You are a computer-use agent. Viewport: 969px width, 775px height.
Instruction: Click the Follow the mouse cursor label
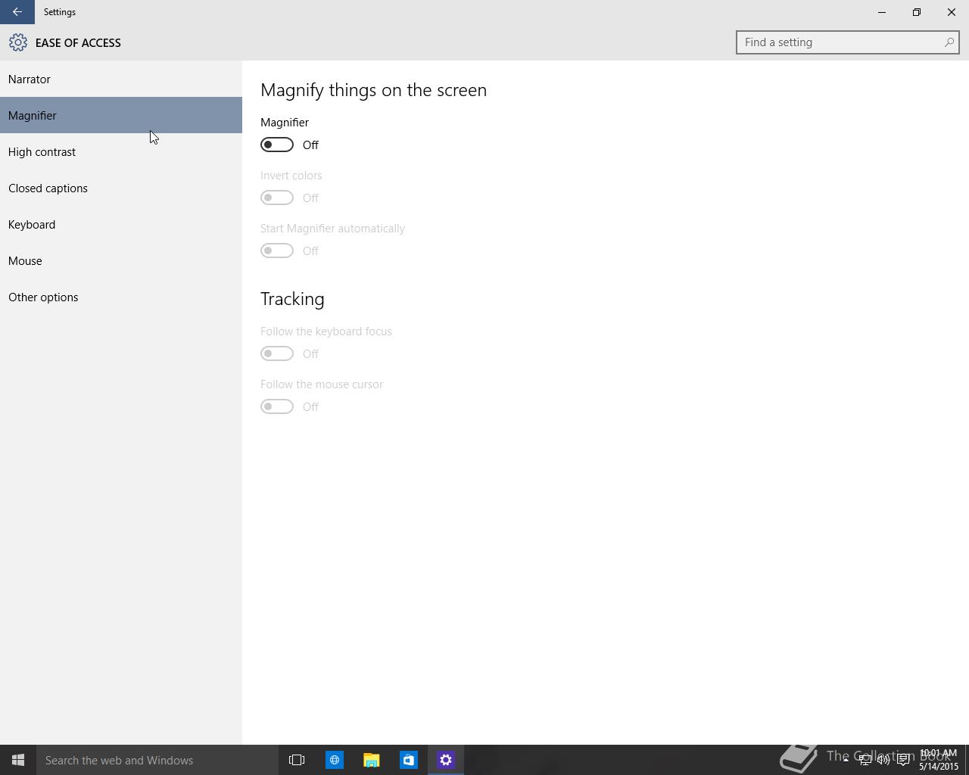click(322, 384)
